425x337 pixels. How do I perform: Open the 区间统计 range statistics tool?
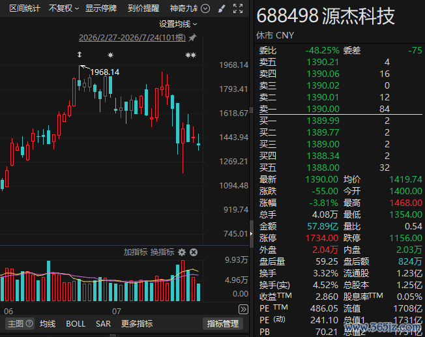coord(25,8)
